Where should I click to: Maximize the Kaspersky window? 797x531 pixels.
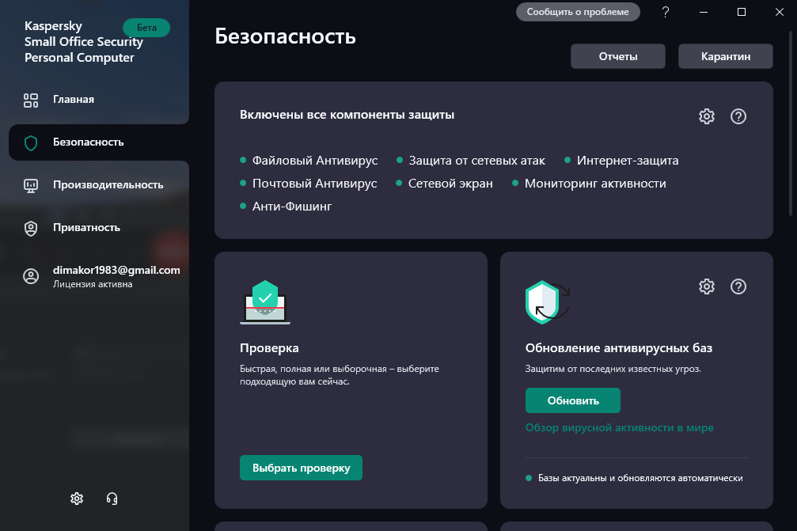click(742, 12)
